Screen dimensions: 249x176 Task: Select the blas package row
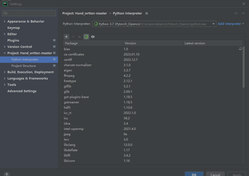point(153,49)
